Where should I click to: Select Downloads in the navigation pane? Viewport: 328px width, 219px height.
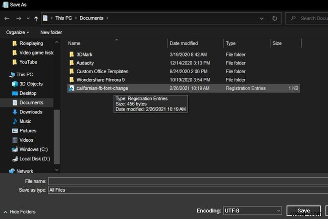(x=27, y=112)
